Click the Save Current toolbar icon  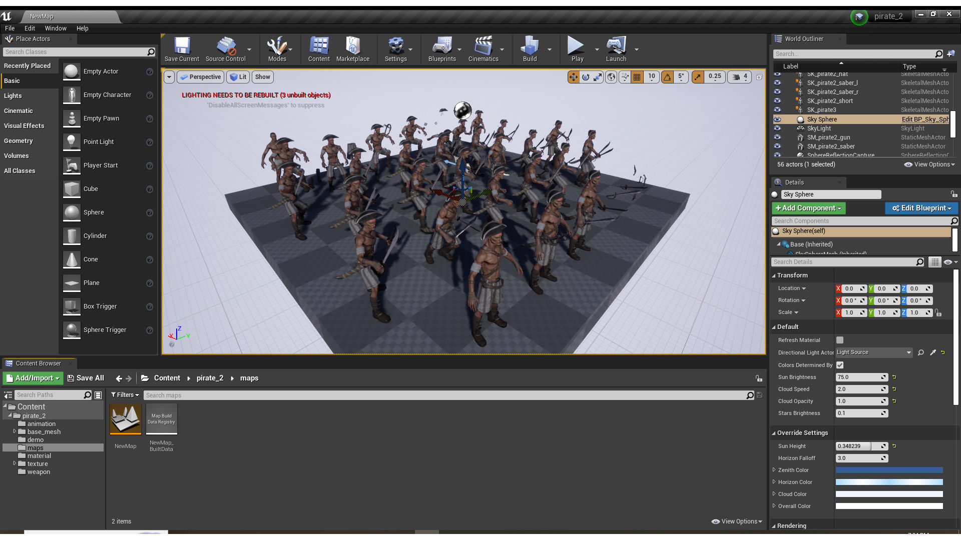click(182, 46)
